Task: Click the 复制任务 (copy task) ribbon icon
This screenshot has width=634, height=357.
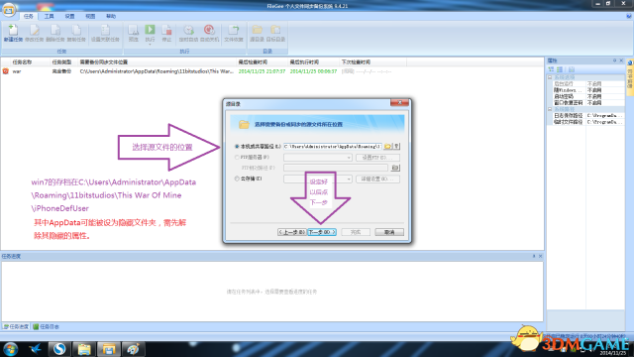Action: 76,33
